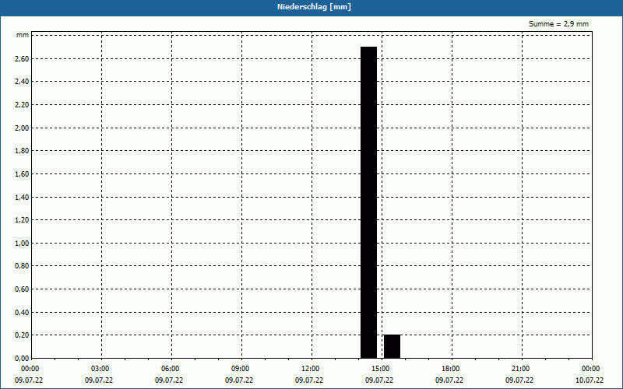
Task: Click the 15:00 time label
Action: 381,369
